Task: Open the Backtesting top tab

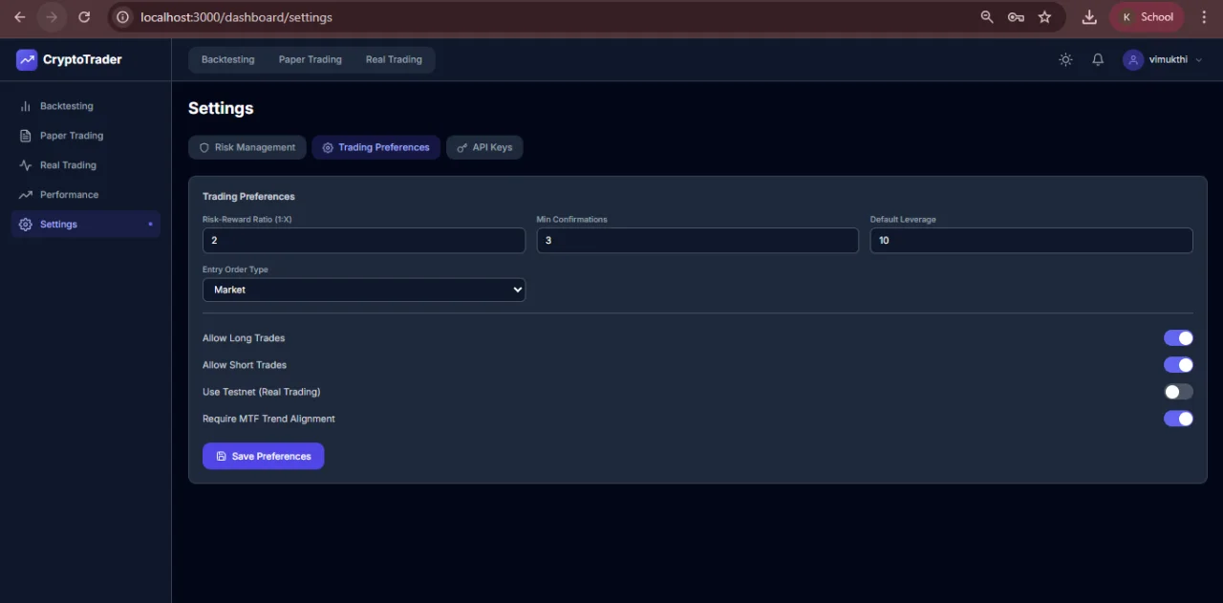Action: (x=227, y=59)
